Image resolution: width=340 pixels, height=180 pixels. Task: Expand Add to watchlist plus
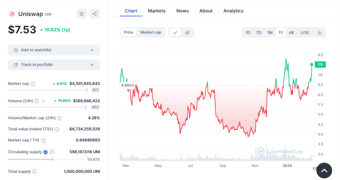click(x=92, y=50)
